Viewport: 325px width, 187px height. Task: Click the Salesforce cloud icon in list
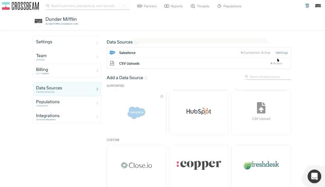pos(112,53)
